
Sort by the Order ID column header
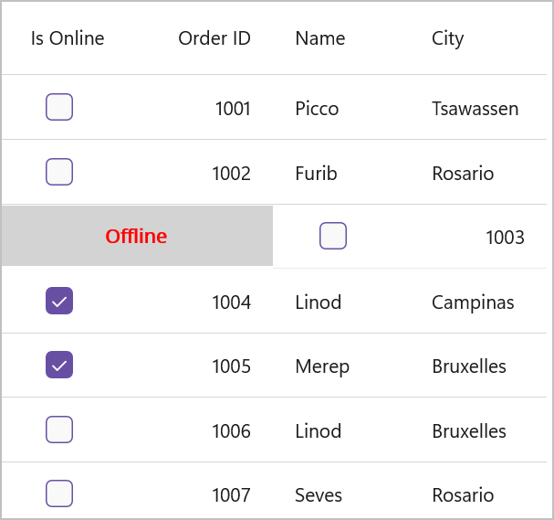214,38
